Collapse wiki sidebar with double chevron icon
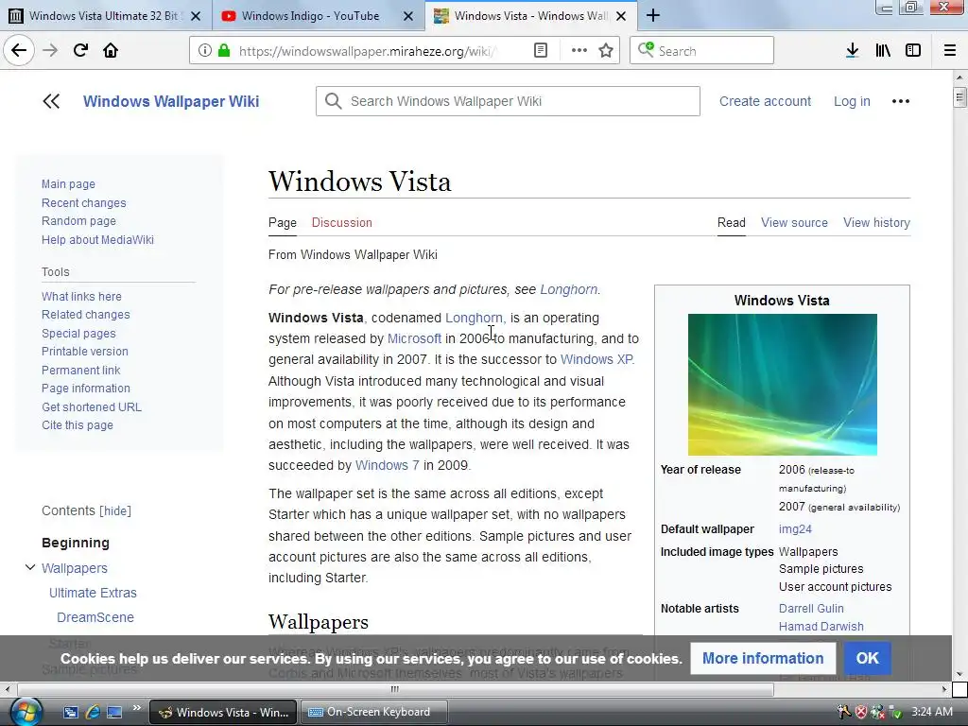The width and height of the screenshot is (968, 726). 51,101
